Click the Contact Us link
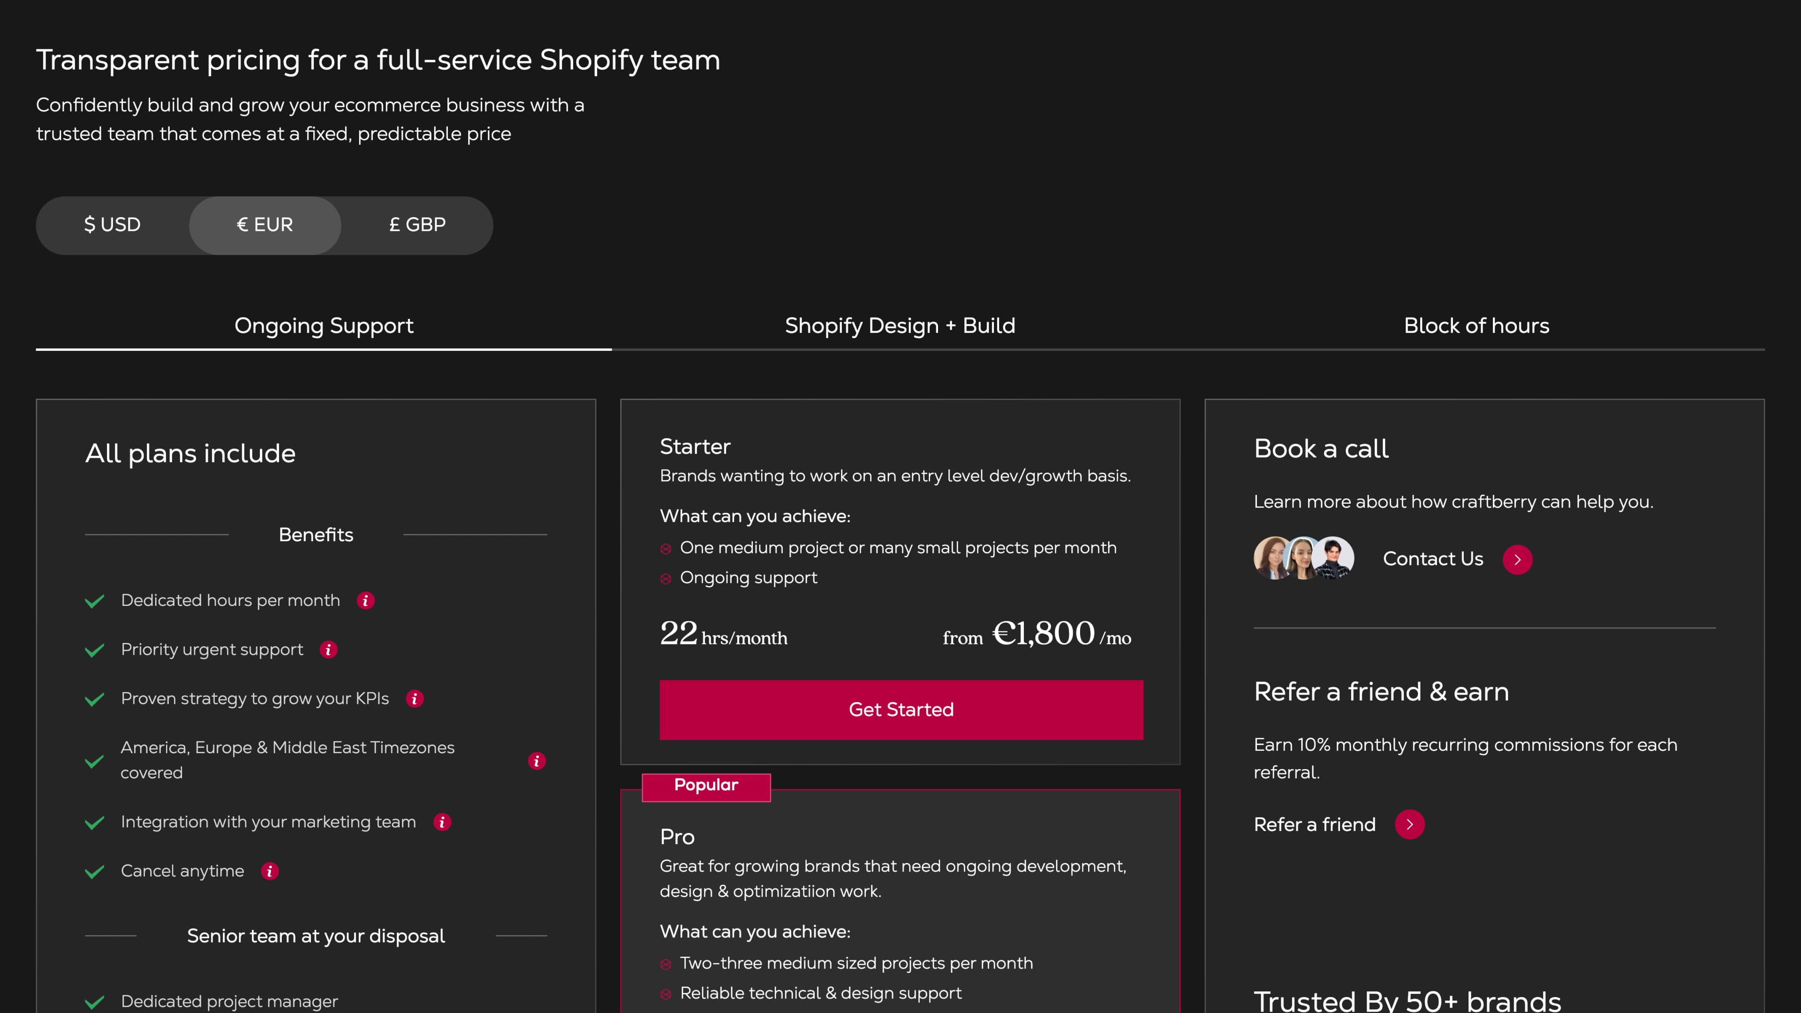Viewport: 1801px width, 1013px height. tap(1432, 559)
